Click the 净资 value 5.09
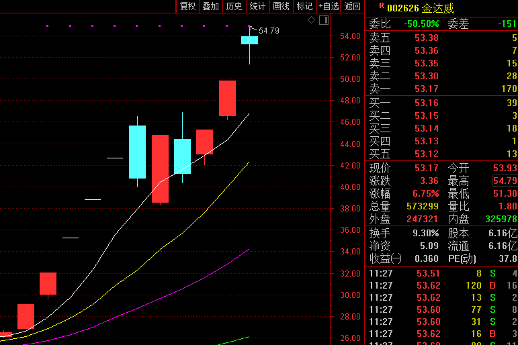518x345 pixels. point(429,246)
